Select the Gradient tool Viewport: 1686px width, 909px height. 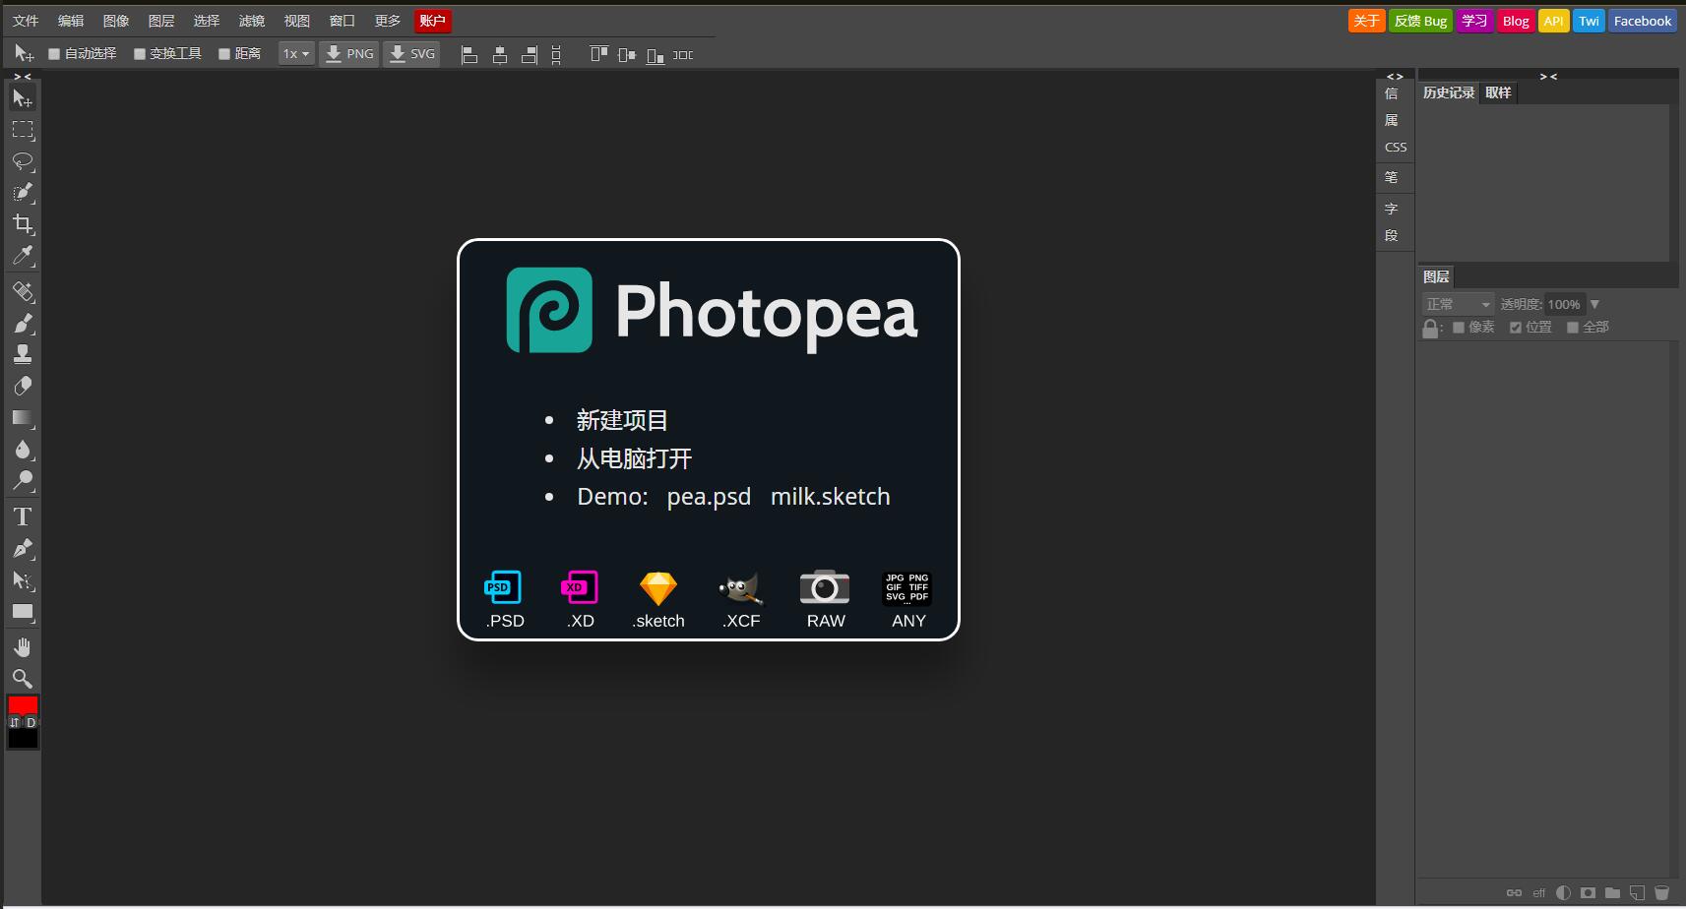pyautogui.click(x=22, y=417)
